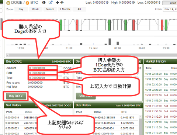The width and height of the screenshot is (177, 135).
Task: Click the Price column header in Sell Orders
Action: point(9,112)
